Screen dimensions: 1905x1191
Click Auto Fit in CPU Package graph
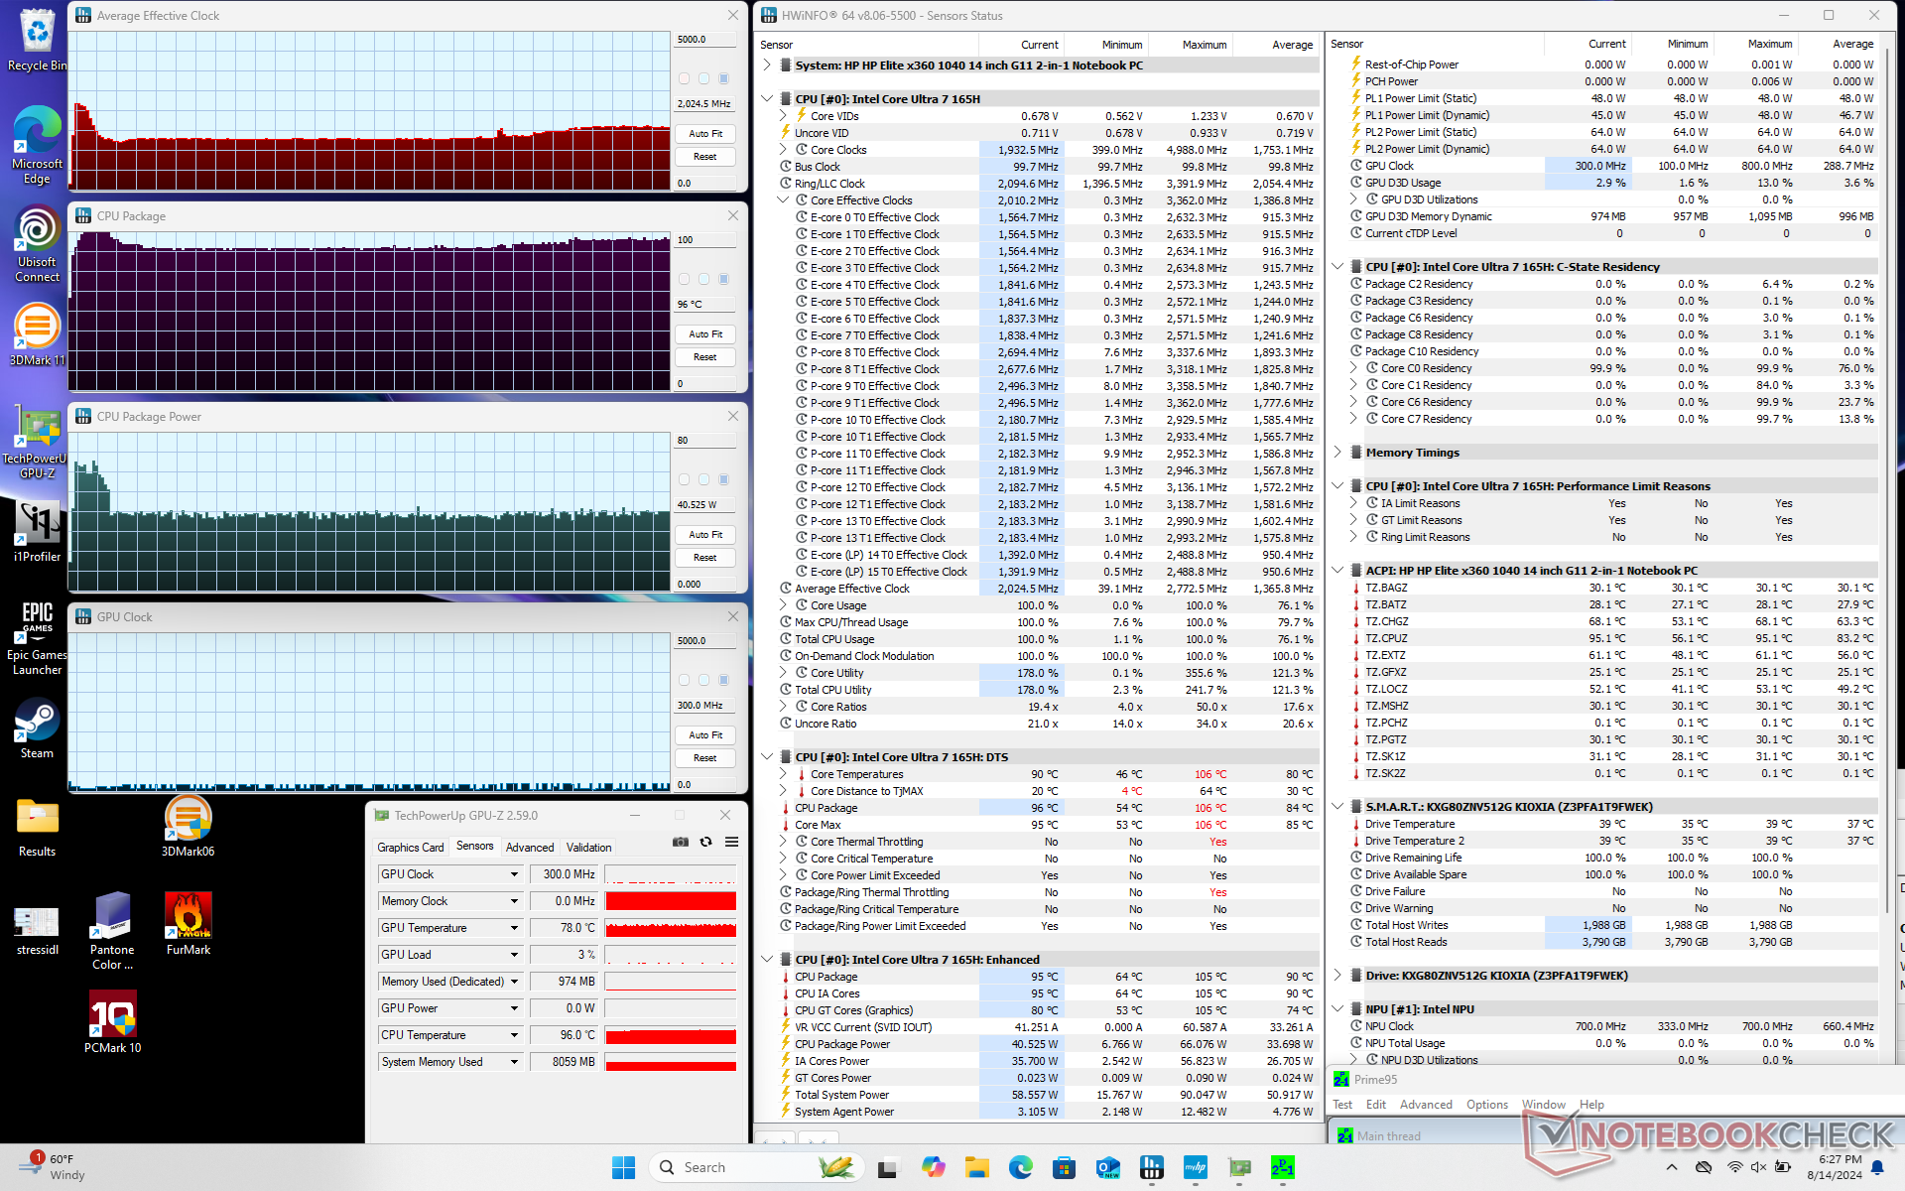tap(705, 334)
